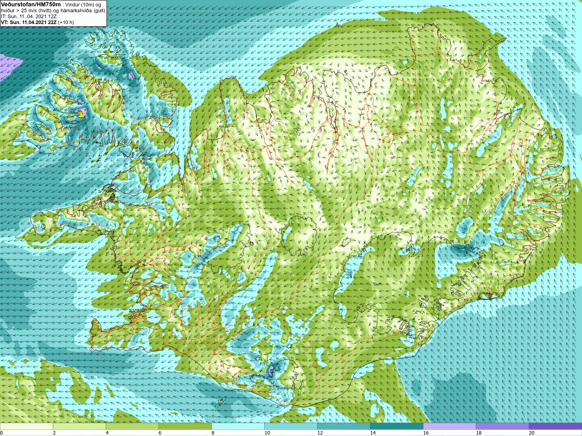Click the dark purple above-20 m/s legend segment
The width and height of the screenshot is (582, 436).
click(555, 426)
